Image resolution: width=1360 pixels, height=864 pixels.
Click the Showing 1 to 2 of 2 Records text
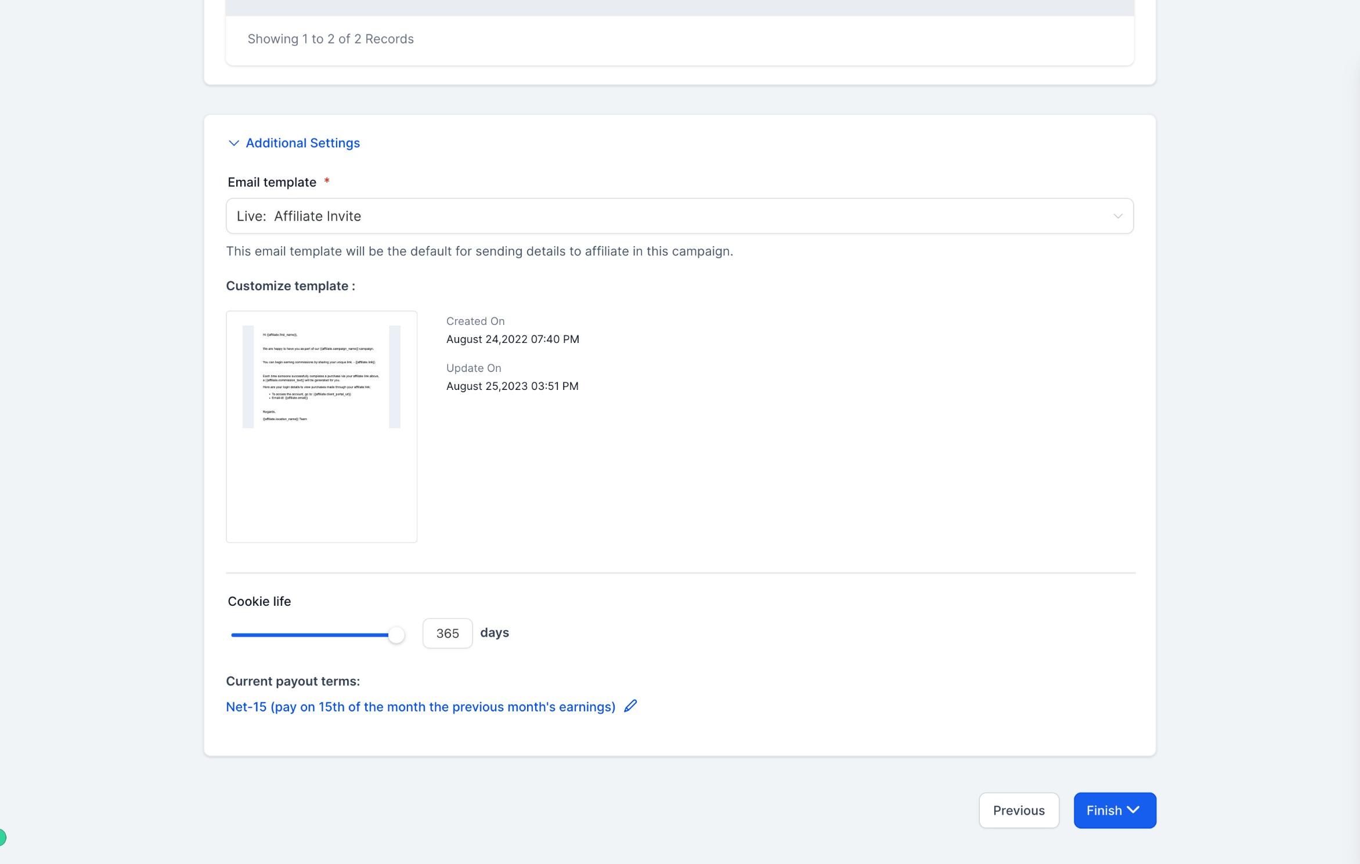point(330,39)
